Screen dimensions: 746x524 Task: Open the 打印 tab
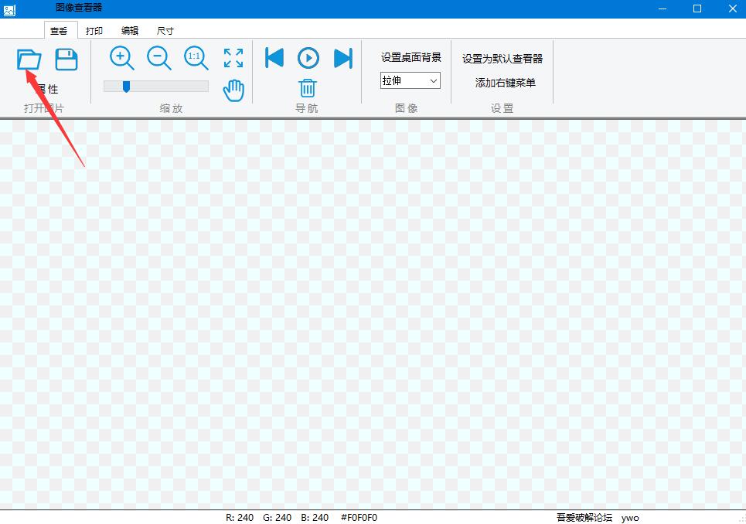94,31
